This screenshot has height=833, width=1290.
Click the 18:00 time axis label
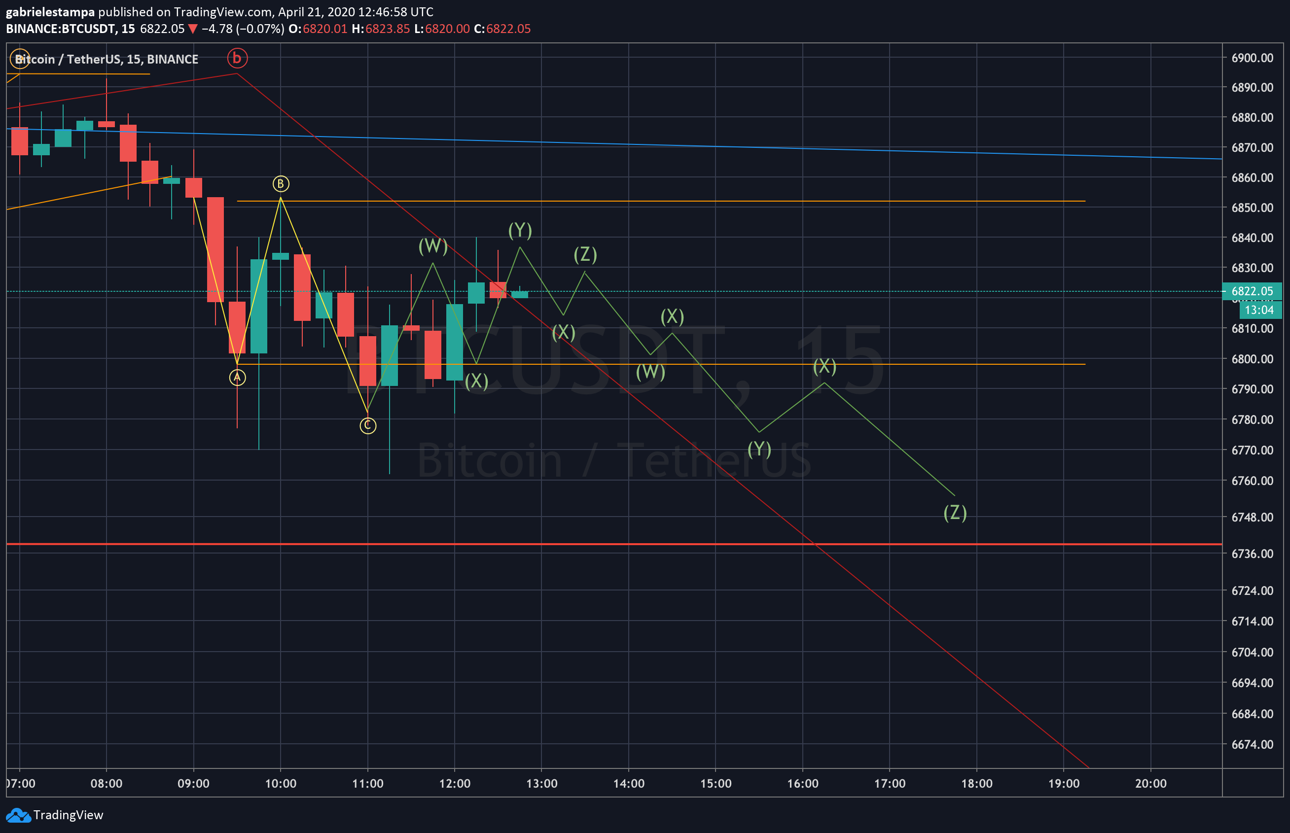point(977,783)
